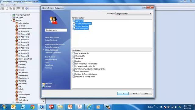Click the Work in Progress state icon
Screen dimensions: 195x110
(x=74, y=29)
